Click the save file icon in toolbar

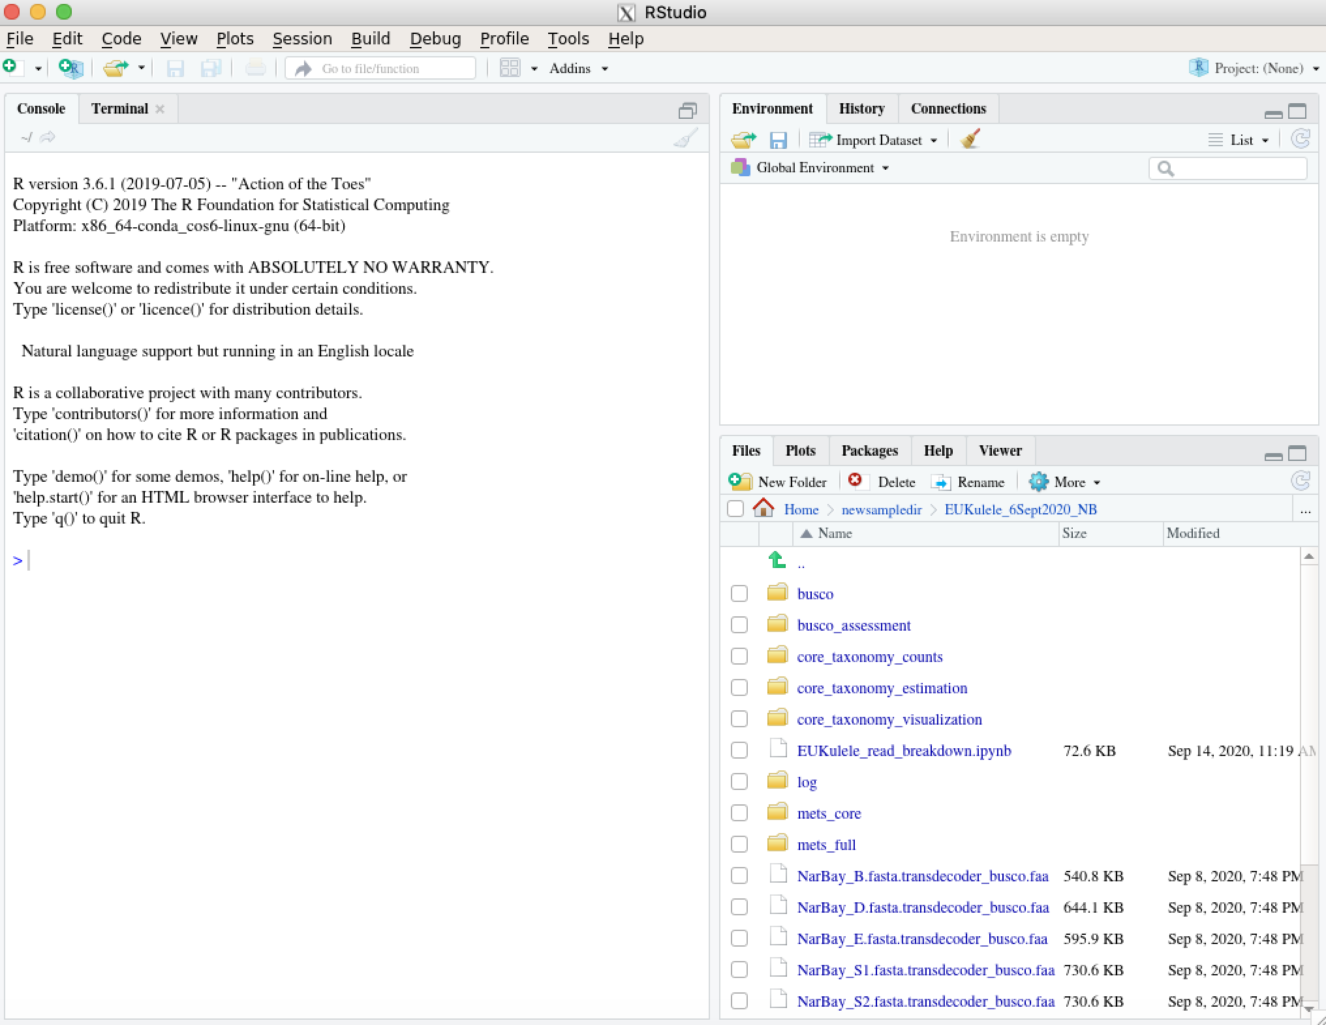tap(174, 68)
